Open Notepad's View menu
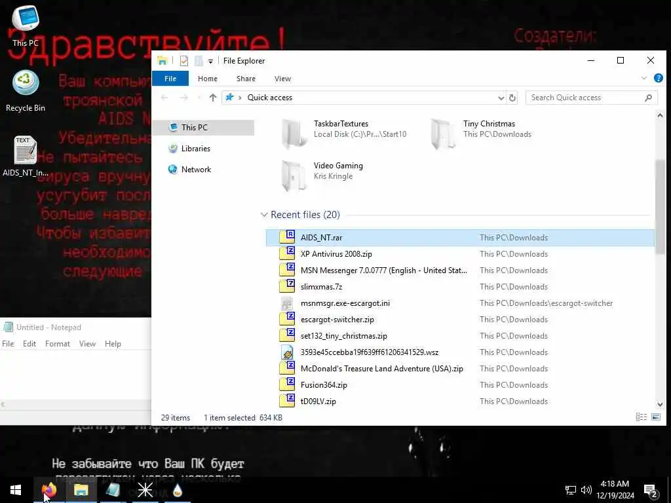671x503 pixels. point(87,344)
